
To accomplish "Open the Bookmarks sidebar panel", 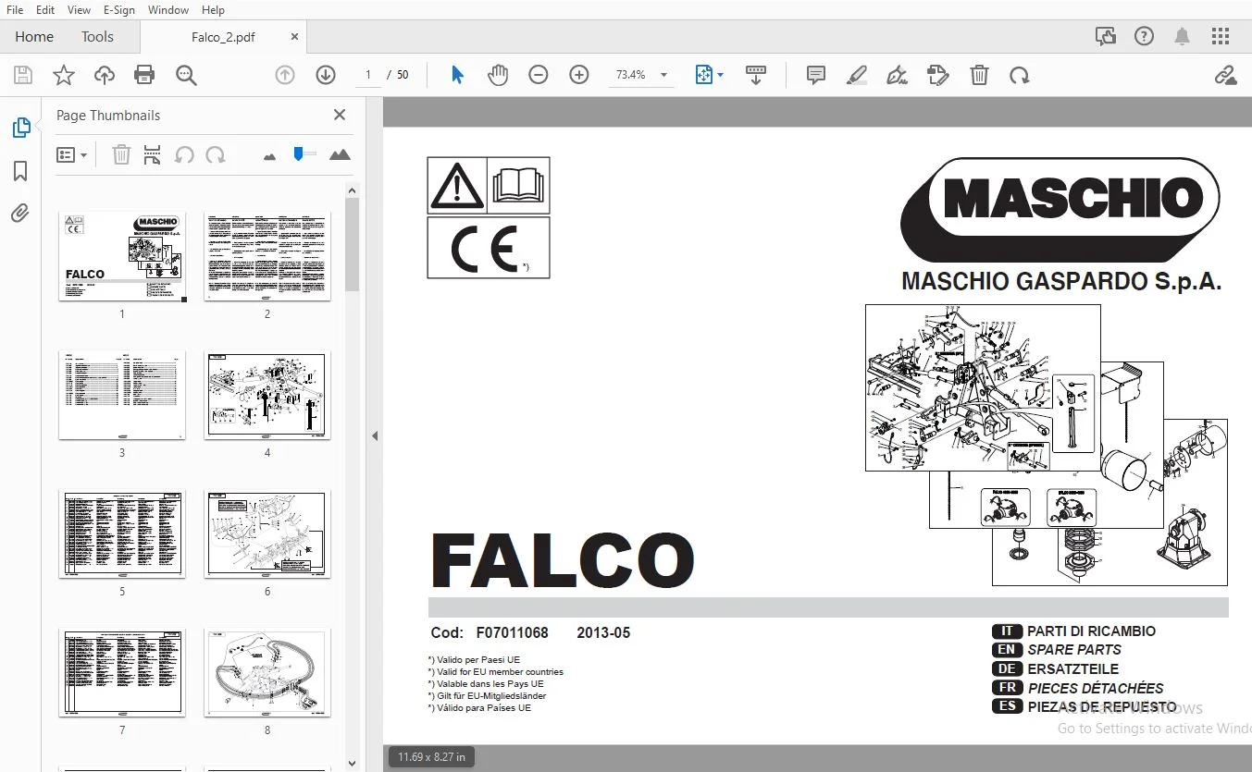I will pos(20,171).
